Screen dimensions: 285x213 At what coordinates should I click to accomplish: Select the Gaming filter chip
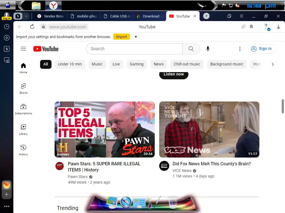(137, 64)
